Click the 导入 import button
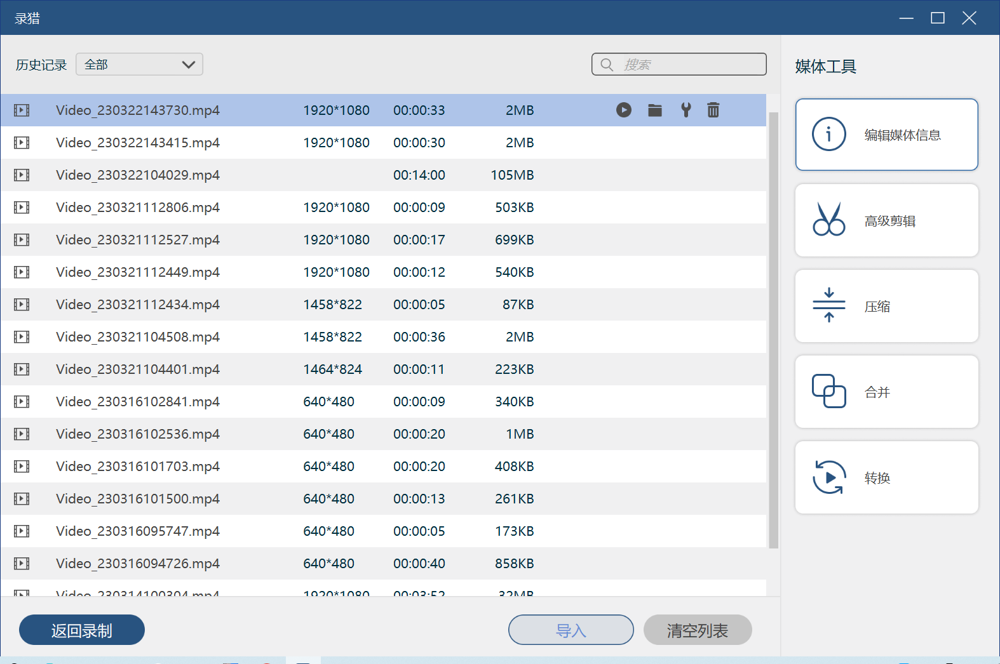 coord(571,630)
